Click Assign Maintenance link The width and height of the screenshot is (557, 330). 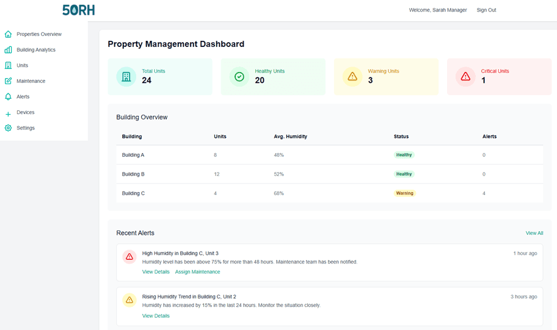(x=197, y=272)
